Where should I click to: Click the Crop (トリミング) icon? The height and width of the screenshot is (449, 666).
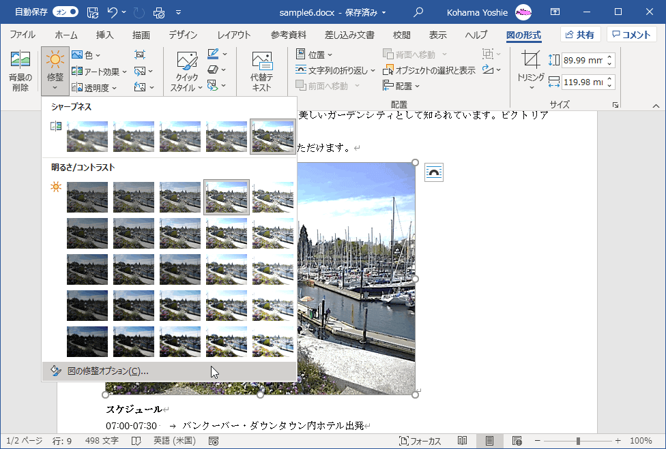530,60
